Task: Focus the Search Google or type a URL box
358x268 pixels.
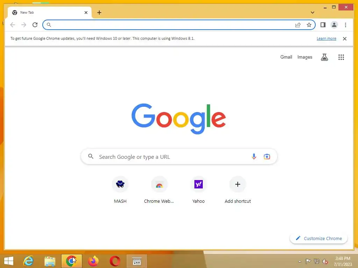Action: 179,157
